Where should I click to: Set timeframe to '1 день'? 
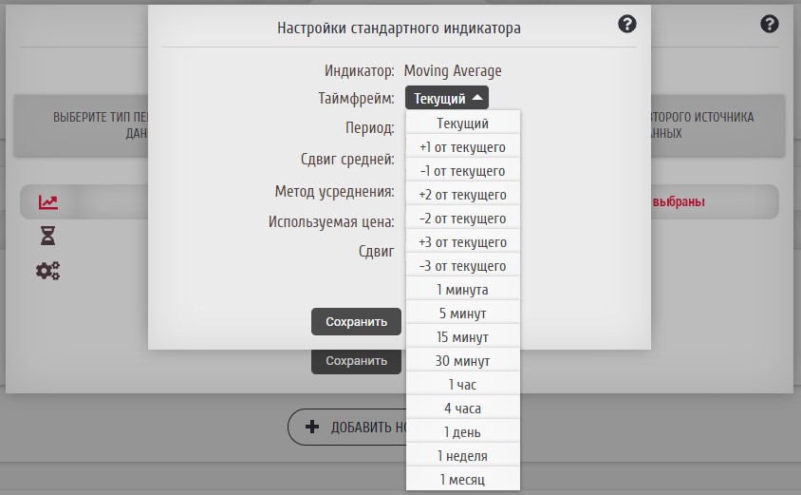pos(462,432)
